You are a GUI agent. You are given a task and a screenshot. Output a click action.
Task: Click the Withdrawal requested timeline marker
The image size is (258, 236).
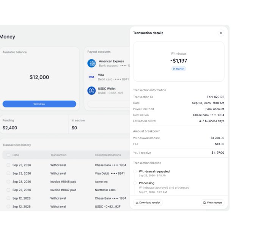135,171
